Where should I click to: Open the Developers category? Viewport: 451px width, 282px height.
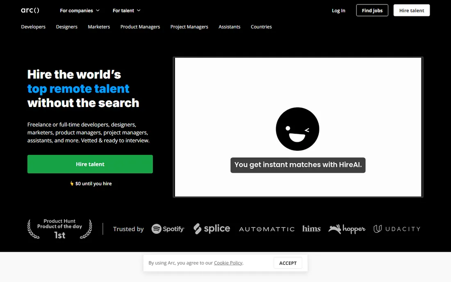click(33, 27)
